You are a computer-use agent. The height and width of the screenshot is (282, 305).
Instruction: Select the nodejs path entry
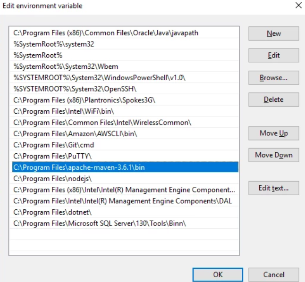pos(124,179)
